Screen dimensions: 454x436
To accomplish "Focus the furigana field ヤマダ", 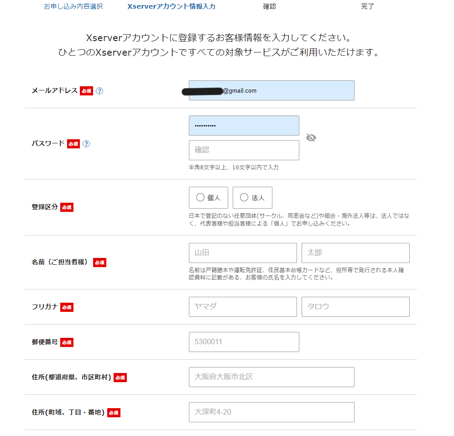I will tap(243, 307).
